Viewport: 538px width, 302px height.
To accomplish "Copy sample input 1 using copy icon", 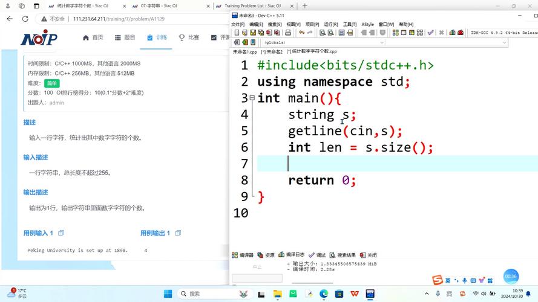I will click(x=61, y=233).
